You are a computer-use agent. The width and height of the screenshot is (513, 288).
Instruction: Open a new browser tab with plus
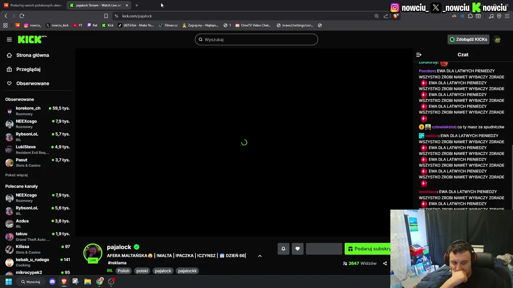(137, 5)
